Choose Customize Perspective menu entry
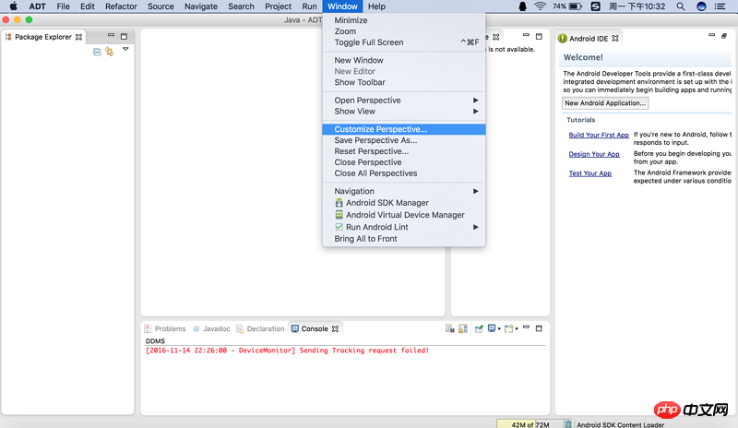The height and width of the screenshot is (428, 738). [x=404, y=129]
